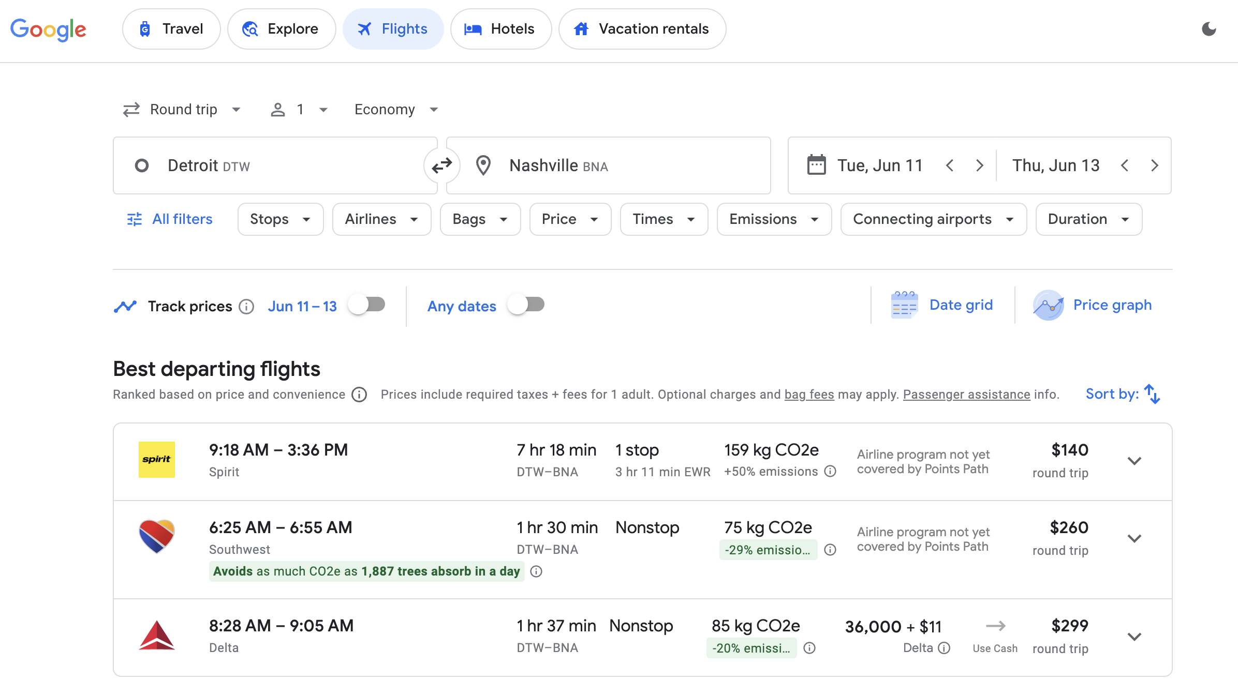Open the Round trip dropdown

(x=182, y=110)
